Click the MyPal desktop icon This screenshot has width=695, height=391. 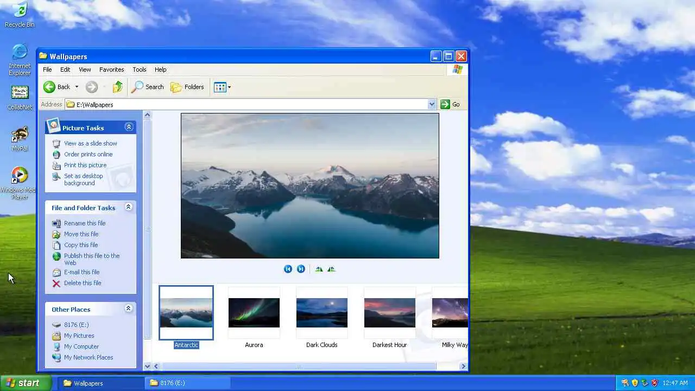point(20,139)
